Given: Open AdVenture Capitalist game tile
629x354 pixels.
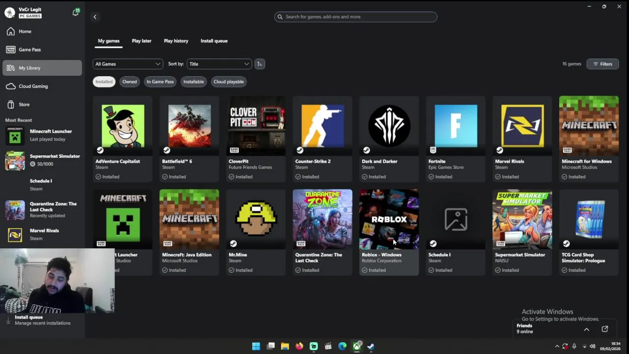Looking at the screenshot, I should coord(122,139).
